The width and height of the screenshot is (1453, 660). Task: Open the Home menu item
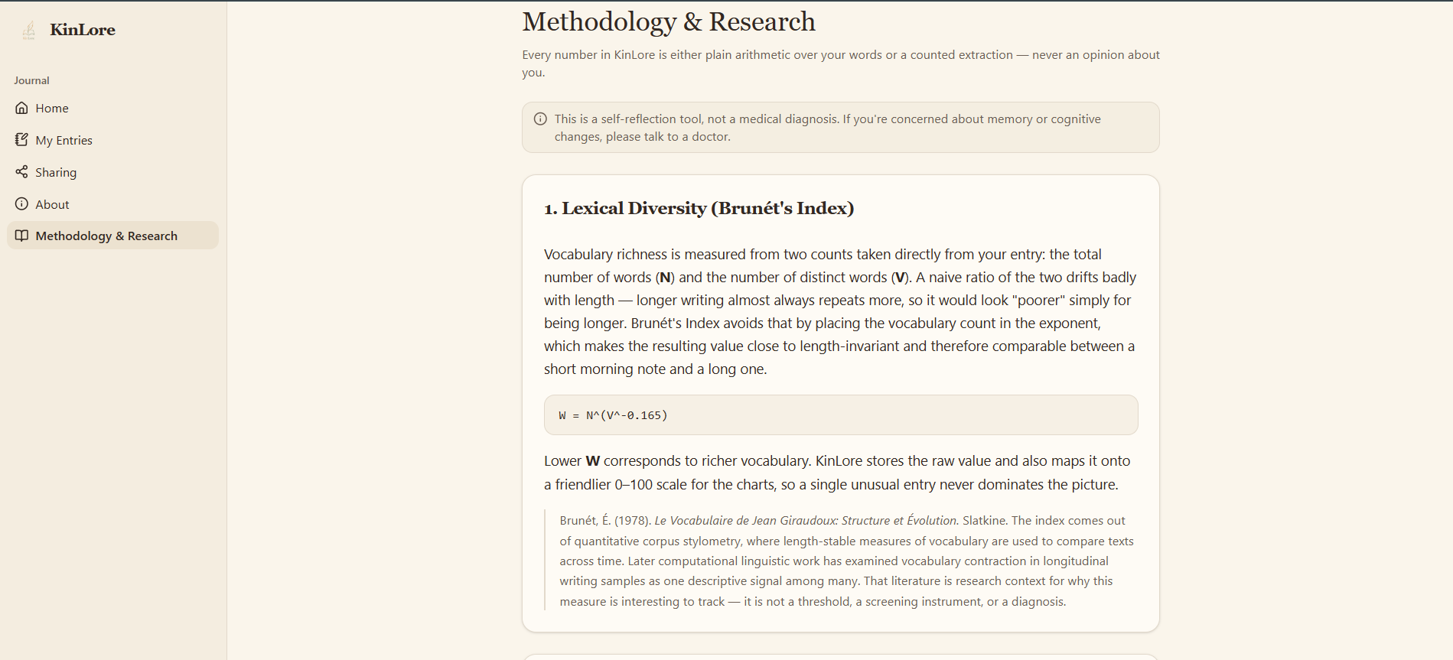coord(112,108)
